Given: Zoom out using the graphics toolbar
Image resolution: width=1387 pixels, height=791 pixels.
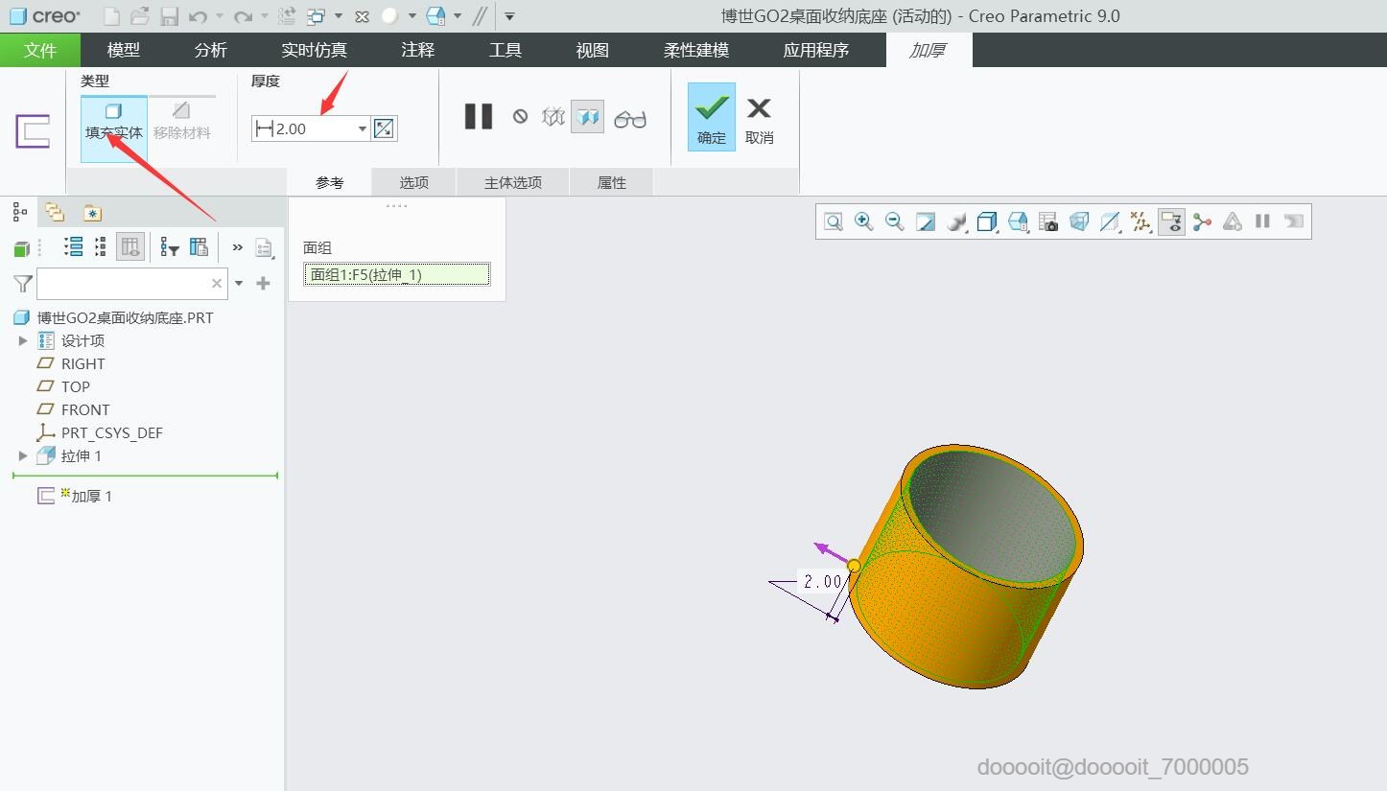Looking at the screenshot, I should [x=894, y=222].
